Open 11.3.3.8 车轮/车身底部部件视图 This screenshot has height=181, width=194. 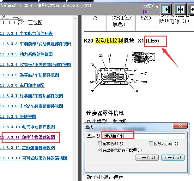tap(32, 106)
